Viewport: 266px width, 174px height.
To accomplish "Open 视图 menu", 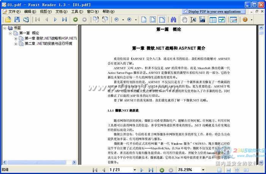I will [46, 11].
